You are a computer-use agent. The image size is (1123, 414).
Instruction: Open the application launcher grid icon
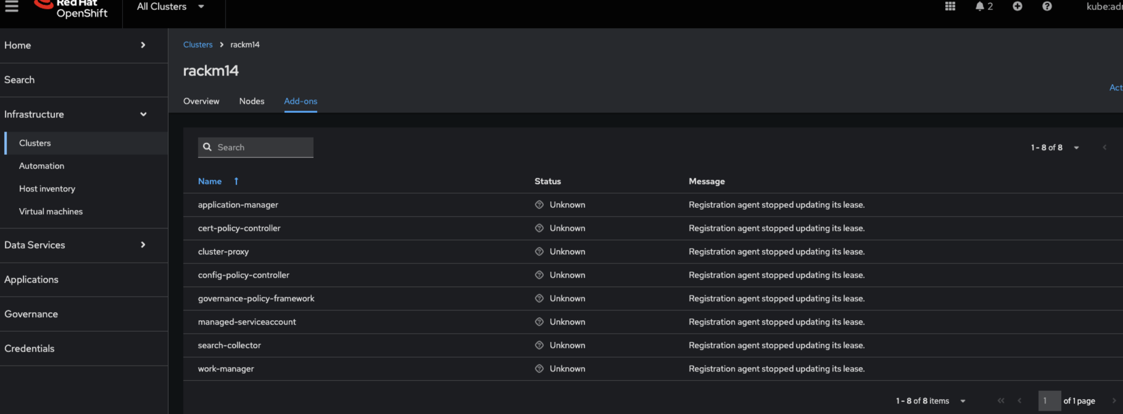[x=950, y=6]
